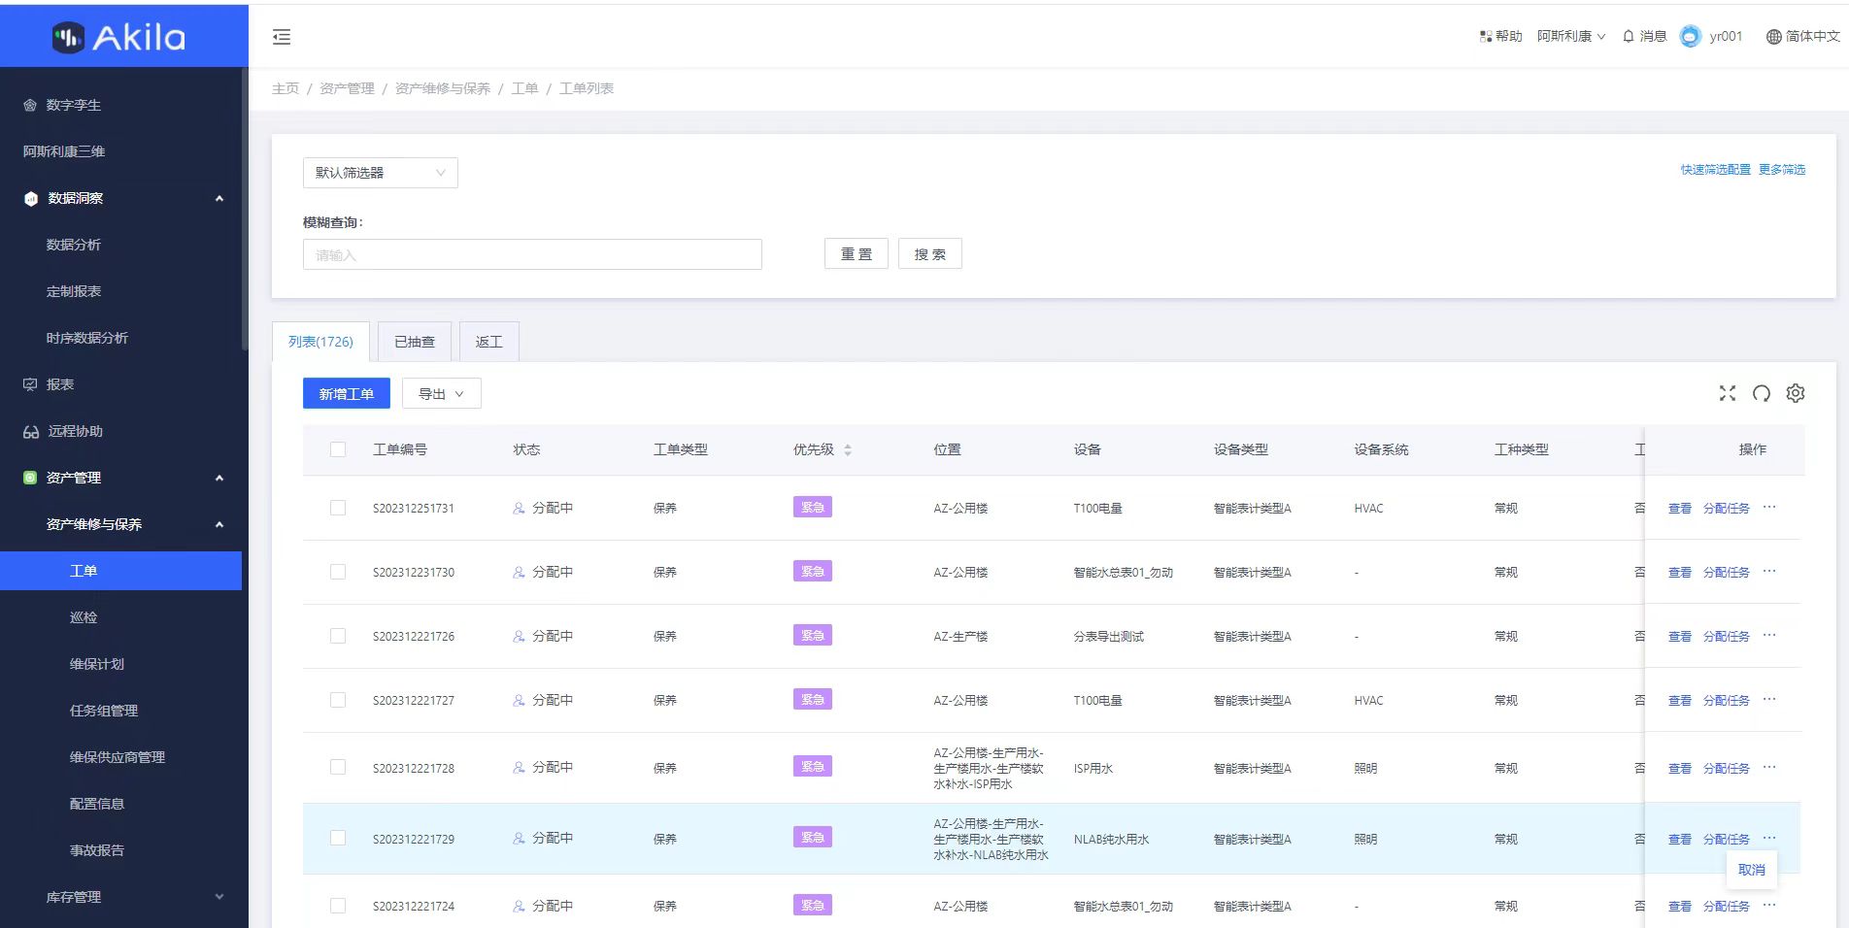View work order S202312251731 via 查看
This screenshot has width=1849, height=928.
point(1680,508)
